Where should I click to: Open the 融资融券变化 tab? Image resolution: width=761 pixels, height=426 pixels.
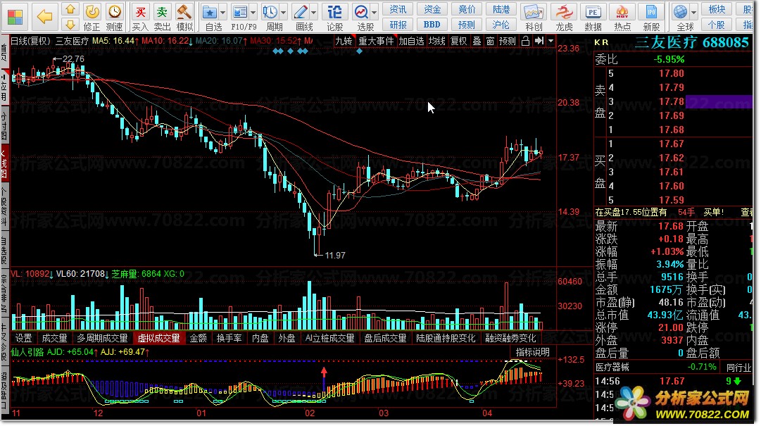pos(510,338)
